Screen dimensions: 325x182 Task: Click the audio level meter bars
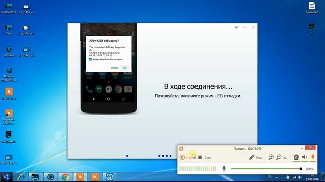pos(198,169)
